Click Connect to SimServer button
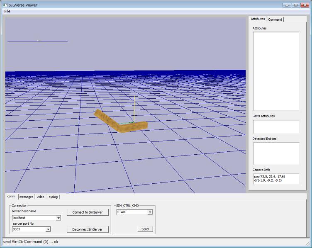Screen dimensions: 312x248 point(88,212)
